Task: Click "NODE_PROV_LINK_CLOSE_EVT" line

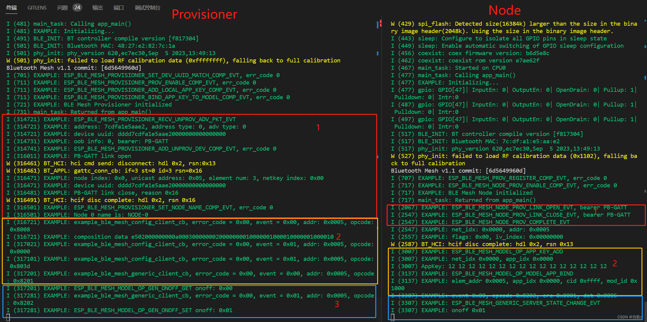Action: [511, 215]
